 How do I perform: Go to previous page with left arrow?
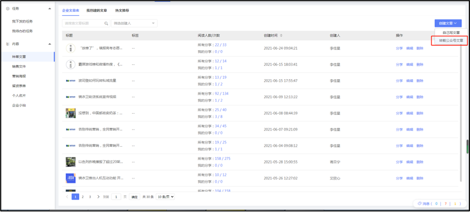coord(67,197)
